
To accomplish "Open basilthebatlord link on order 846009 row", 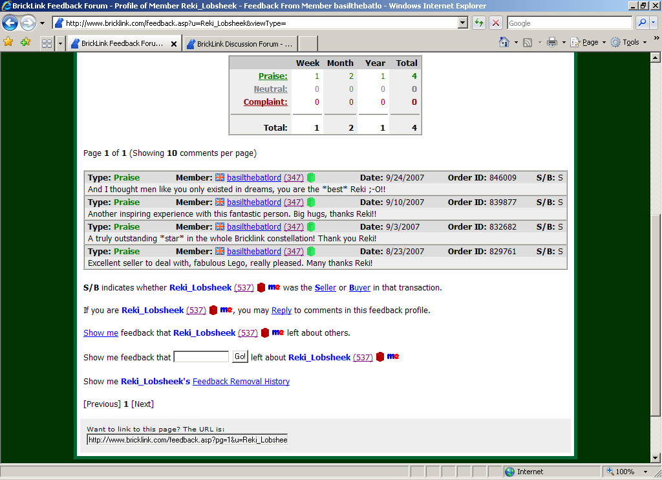I will 253,177.
